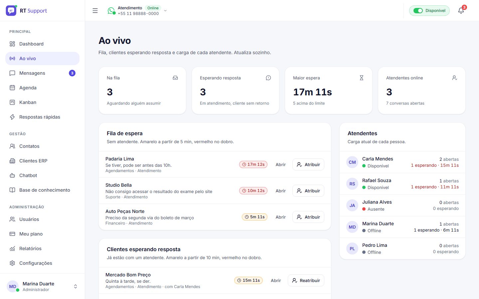Viewport: 479px width, 299px height.
Task: Assign Padaria Lima using the Atribuir button
Action: tap(308, 164)
